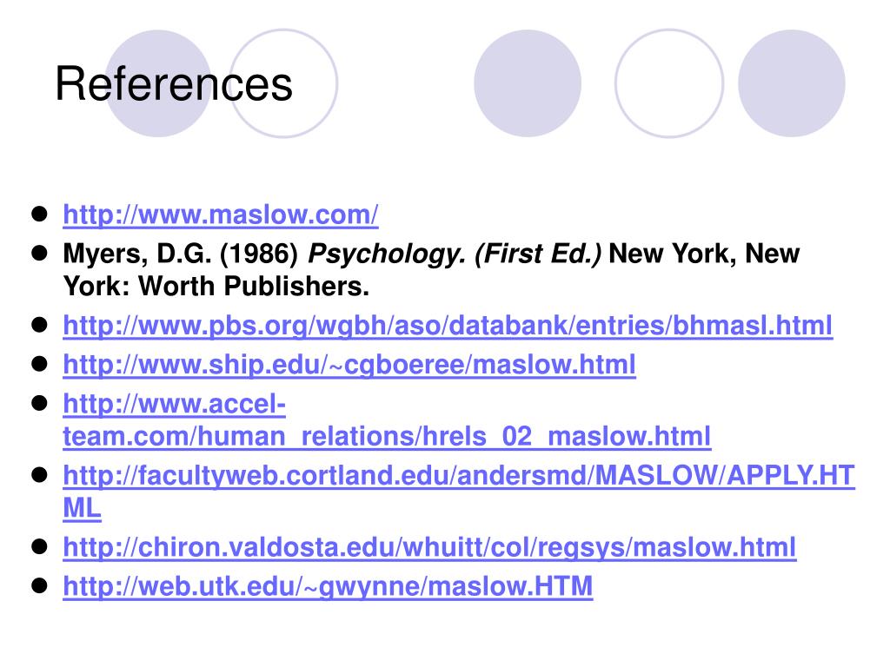
Task: Click the filled circle in the header center
Action: 528,83
